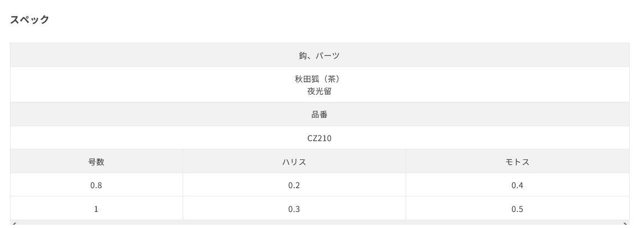
Task: Click the table's horizontal scrollbar track
Action: click(x=320, y=224)
